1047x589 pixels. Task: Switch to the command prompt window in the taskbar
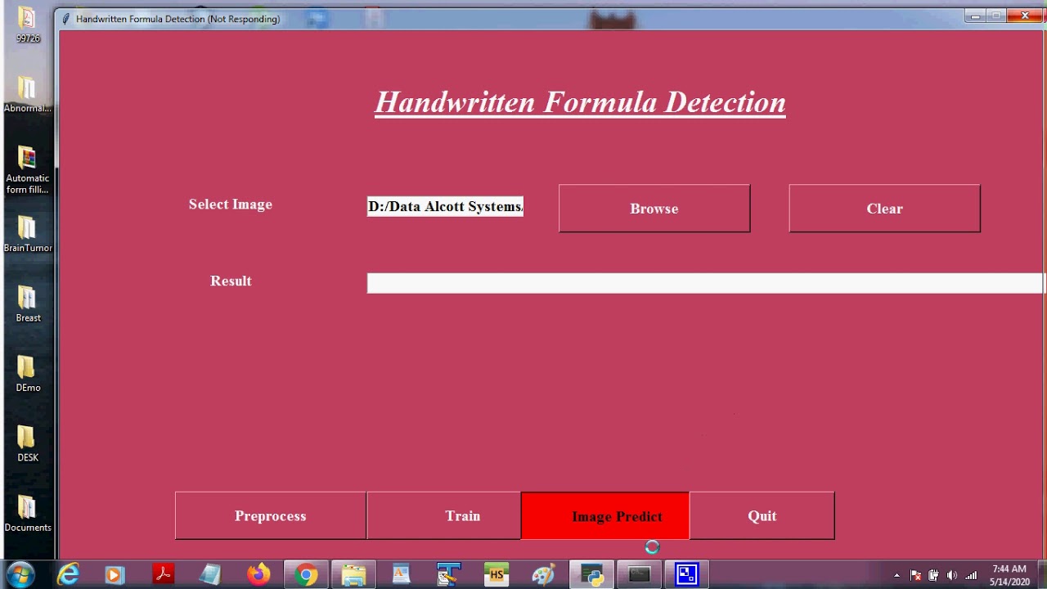(x=639, y=575)
